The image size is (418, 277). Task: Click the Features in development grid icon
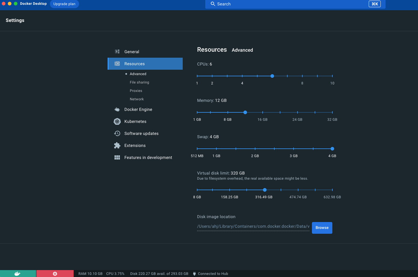point(117,157)
